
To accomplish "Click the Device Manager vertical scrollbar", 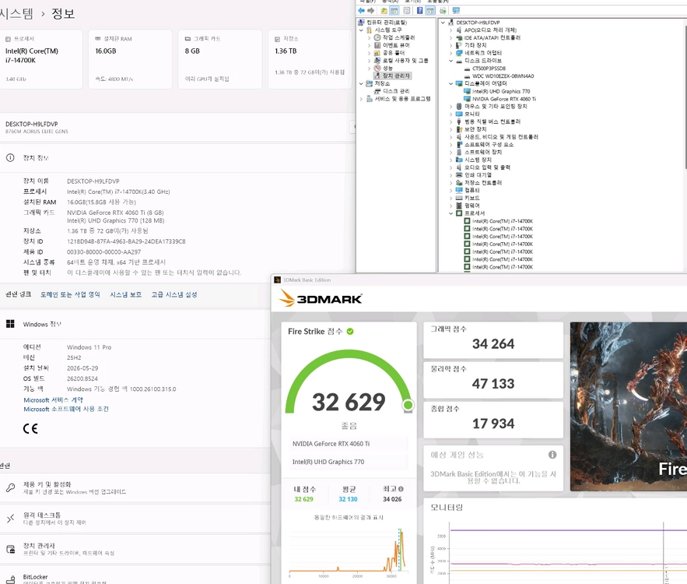I will click(x=685, y=97).
